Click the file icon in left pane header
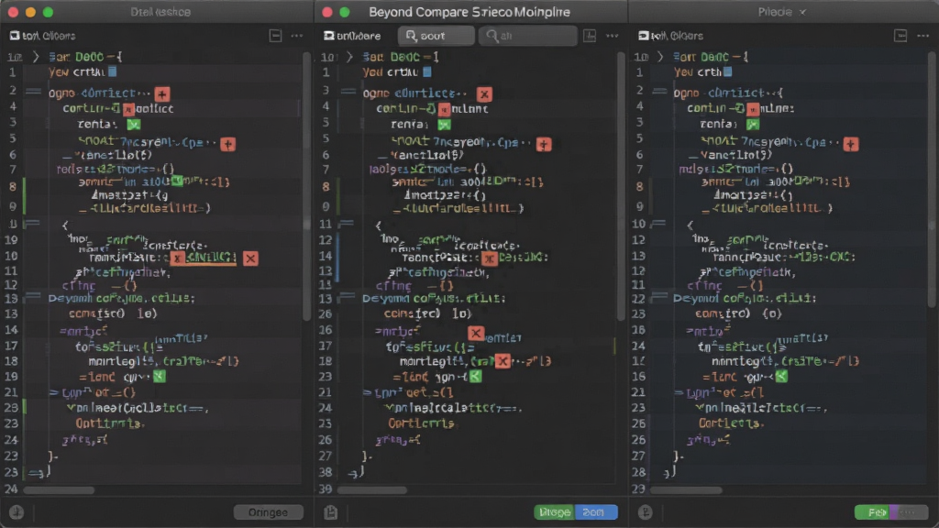This screenshot has width=939, height=528. coord(15,36)
